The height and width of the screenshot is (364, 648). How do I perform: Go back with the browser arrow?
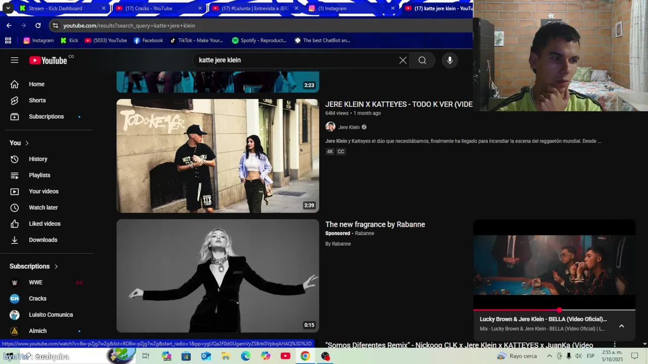(x=9, y=25)
